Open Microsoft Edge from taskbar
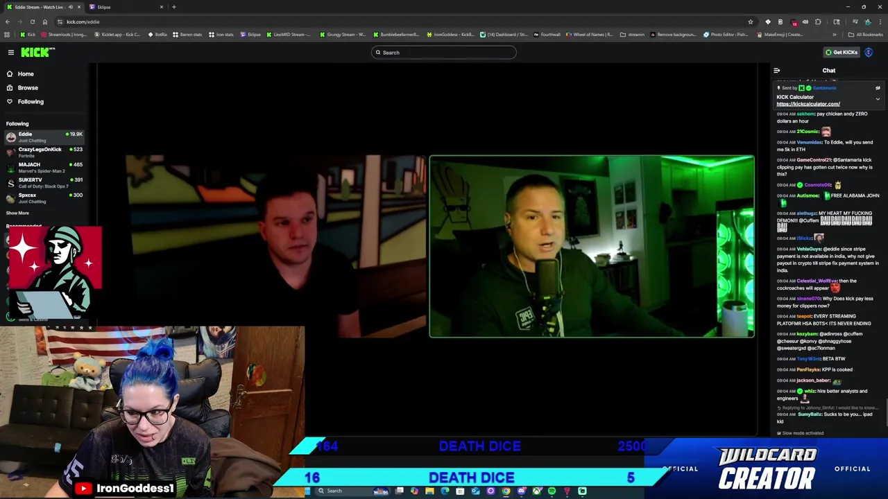 coord(445,491)
